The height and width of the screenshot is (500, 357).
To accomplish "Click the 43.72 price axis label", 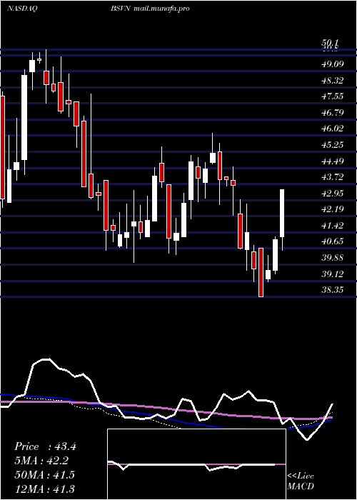I will click(333, 177).
